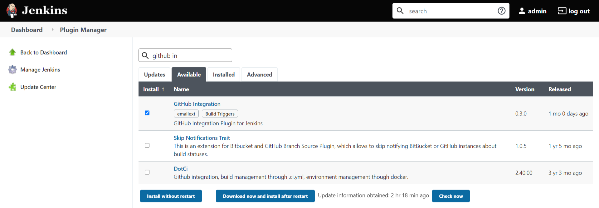Viewport: 599px width, 208px height.
Task: Check the Skip Notifications Trait install checkbox
Action: click(x=147, y=145)
